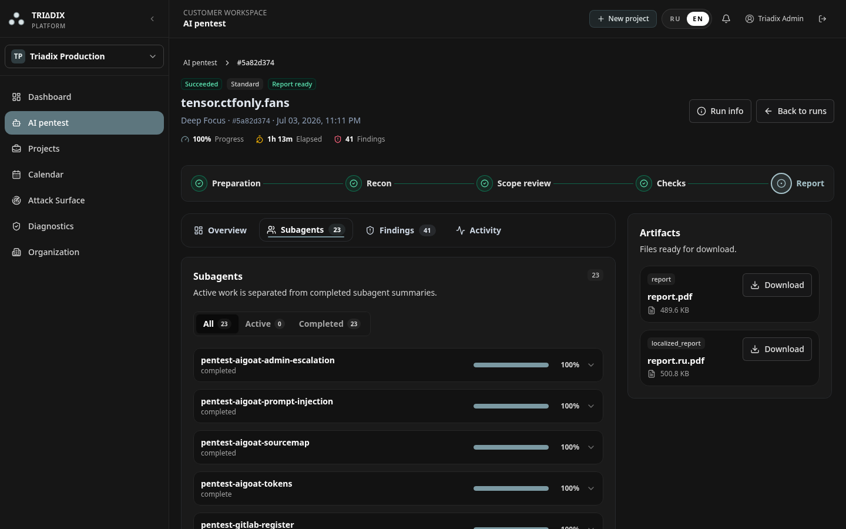
Task: Click the #5a82d374 breadcrumb
Action: [256, 63]
